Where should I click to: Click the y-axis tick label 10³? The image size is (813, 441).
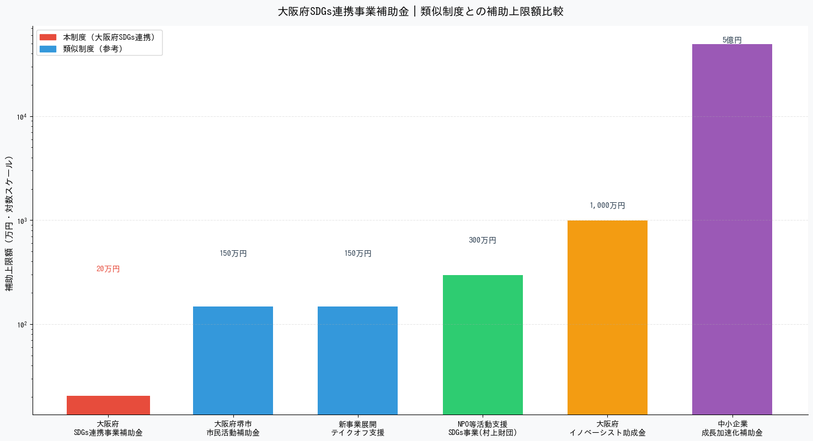pos(22,220)
